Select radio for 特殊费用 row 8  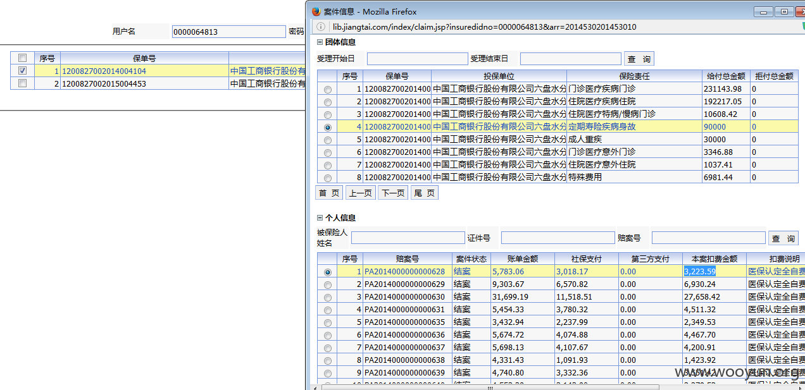[x=327, y=178]
